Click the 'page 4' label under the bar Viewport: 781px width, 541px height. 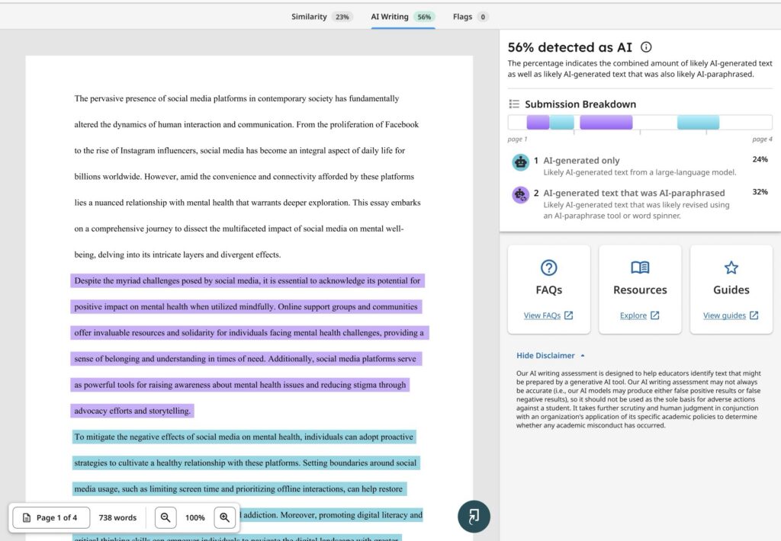(x=762, y=139)
